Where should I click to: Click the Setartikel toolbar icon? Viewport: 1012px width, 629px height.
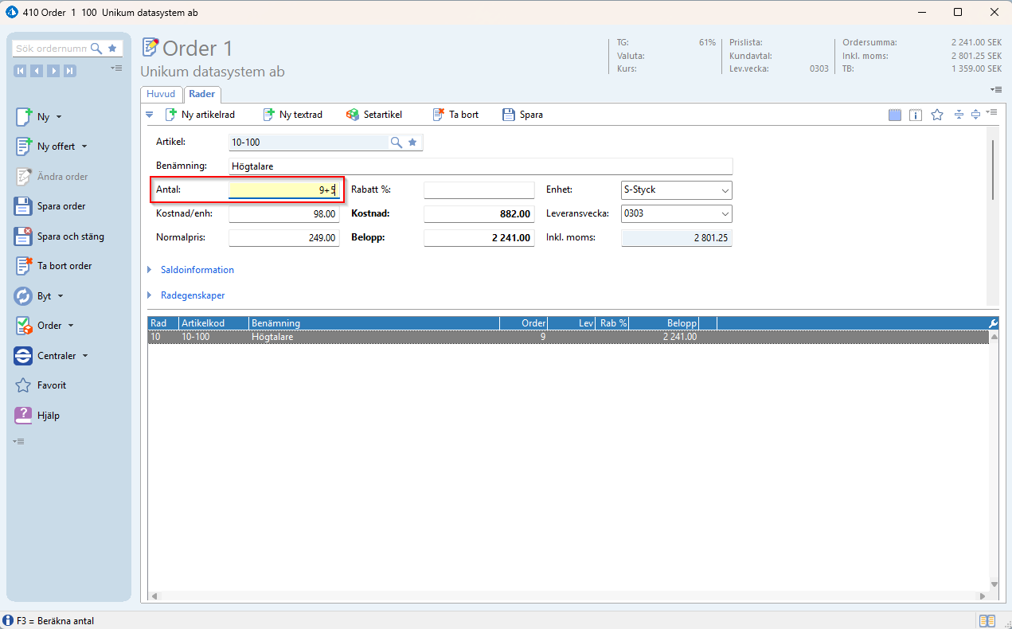(353, 115)
